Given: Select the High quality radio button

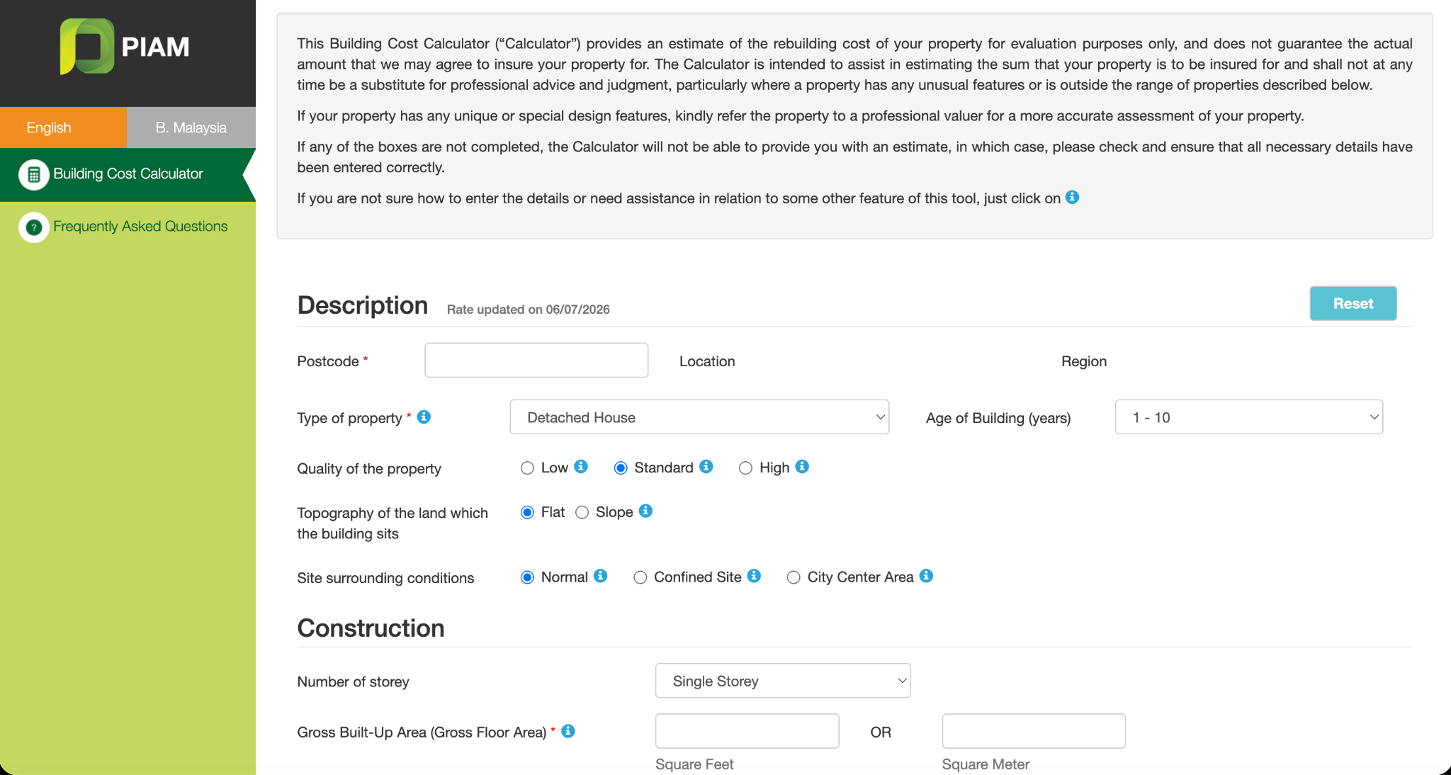Looking at the screenshot, I should click(745, 468).
